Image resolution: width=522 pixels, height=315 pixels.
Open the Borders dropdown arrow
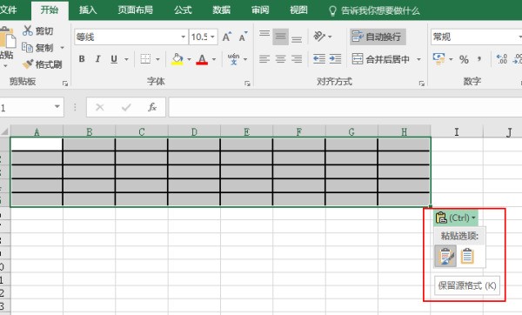[157, 59]
